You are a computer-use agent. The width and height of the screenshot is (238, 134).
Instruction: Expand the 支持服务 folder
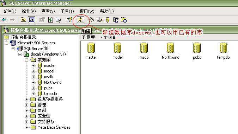point(26,122)
